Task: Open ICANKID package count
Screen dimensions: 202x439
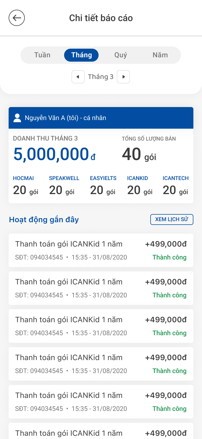Action: tap(140, 186)
